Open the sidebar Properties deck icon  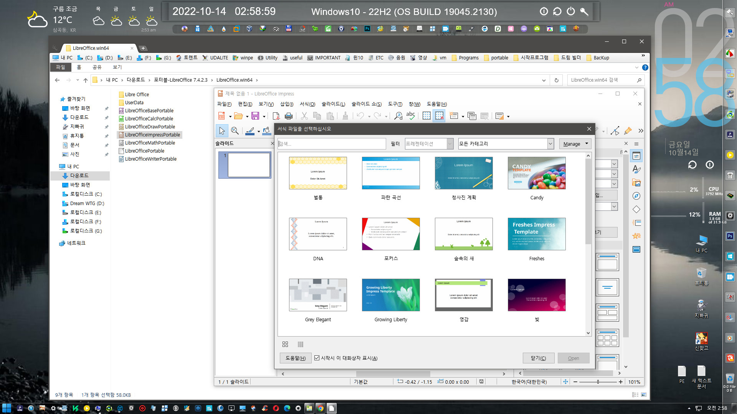coord(636,156)
